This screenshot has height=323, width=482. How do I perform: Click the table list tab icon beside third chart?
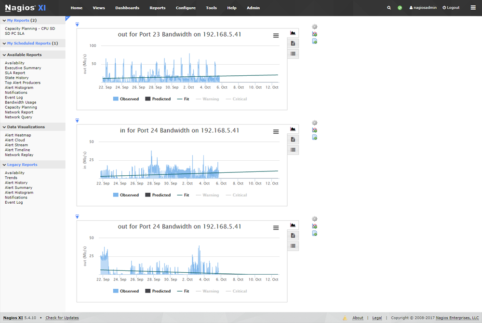(293, 246)
